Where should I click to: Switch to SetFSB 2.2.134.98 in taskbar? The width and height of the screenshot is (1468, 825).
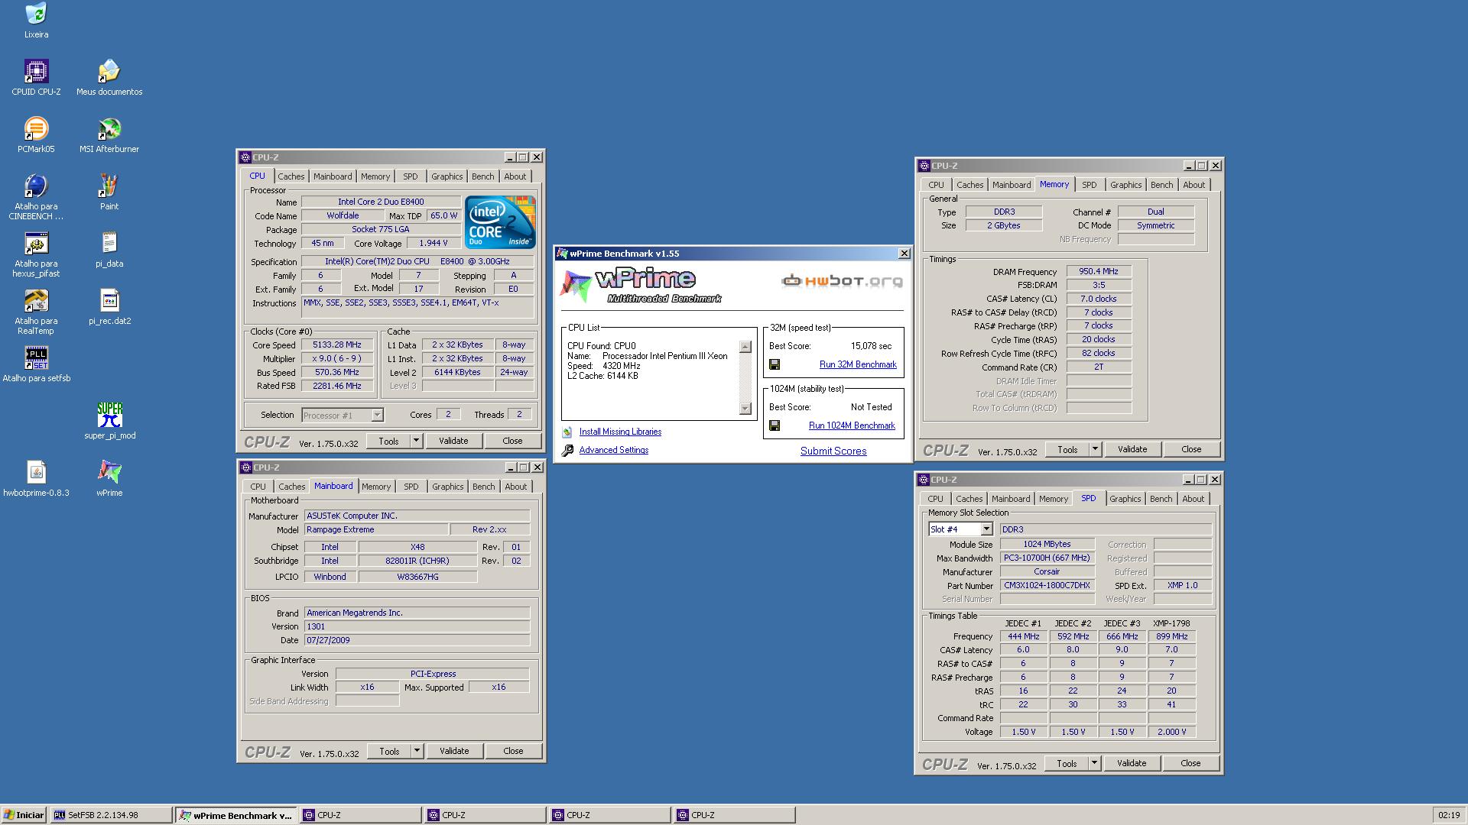(x=111, y=815)
